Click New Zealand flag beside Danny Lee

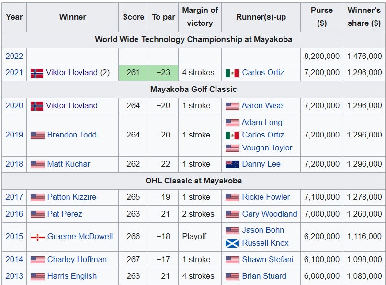[x=232, y=164]
